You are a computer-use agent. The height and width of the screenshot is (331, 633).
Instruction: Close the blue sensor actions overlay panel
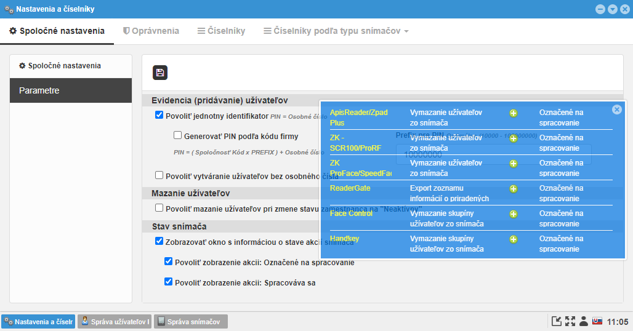[616, 110]
